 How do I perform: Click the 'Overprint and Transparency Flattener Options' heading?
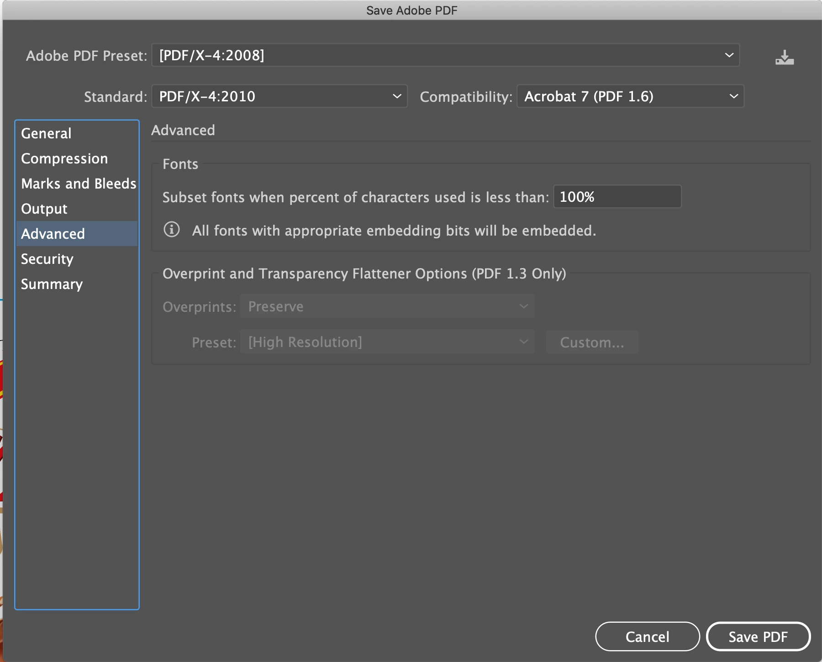(x=364, y=273)
